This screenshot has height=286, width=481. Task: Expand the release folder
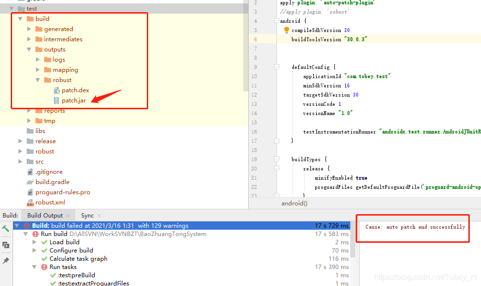(x=20, y=141)
